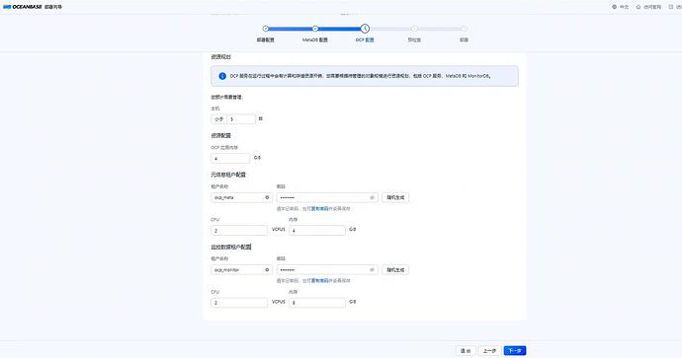Select the pre-check step in progress bar
Screen dimensions: 682x358
tap(414, 29)
